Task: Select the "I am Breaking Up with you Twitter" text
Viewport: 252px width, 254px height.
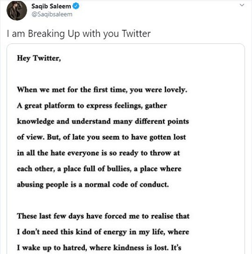Action: click(x=79, y=34)
